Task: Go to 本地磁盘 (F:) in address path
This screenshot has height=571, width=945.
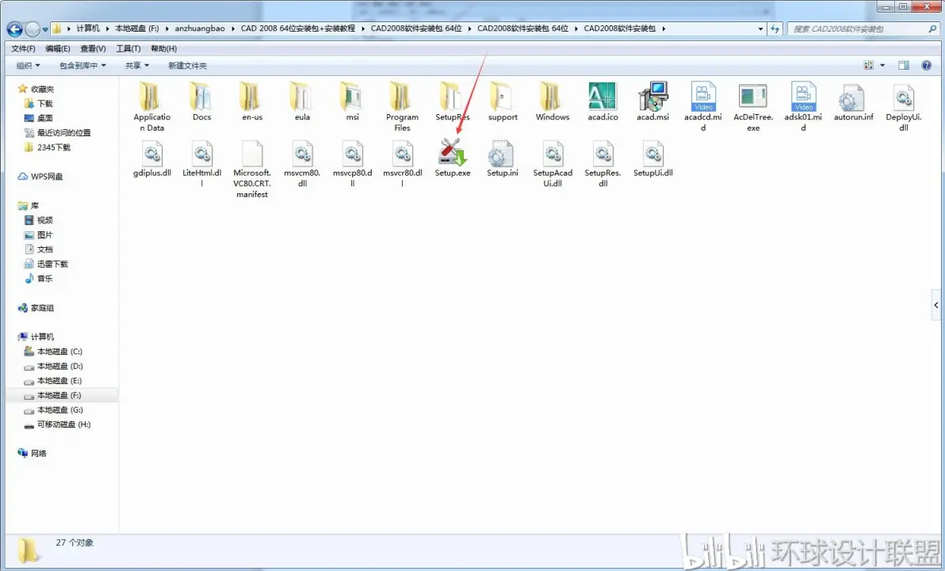Action: tap(137, 29)
